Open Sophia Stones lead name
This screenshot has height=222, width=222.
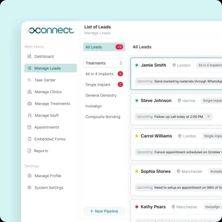tap(155, 171)
